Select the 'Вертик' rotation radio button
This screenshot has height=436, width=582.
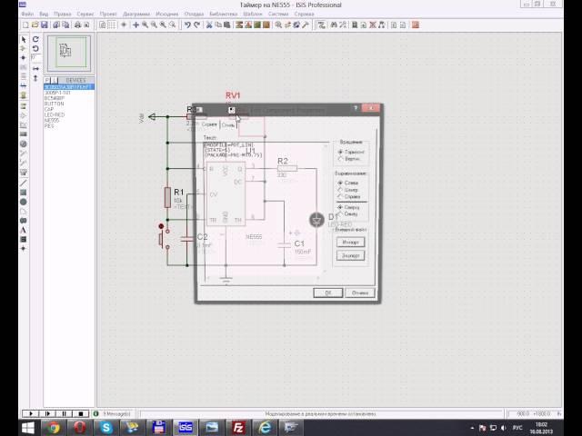pyautogui.click(x=340, y=159)
